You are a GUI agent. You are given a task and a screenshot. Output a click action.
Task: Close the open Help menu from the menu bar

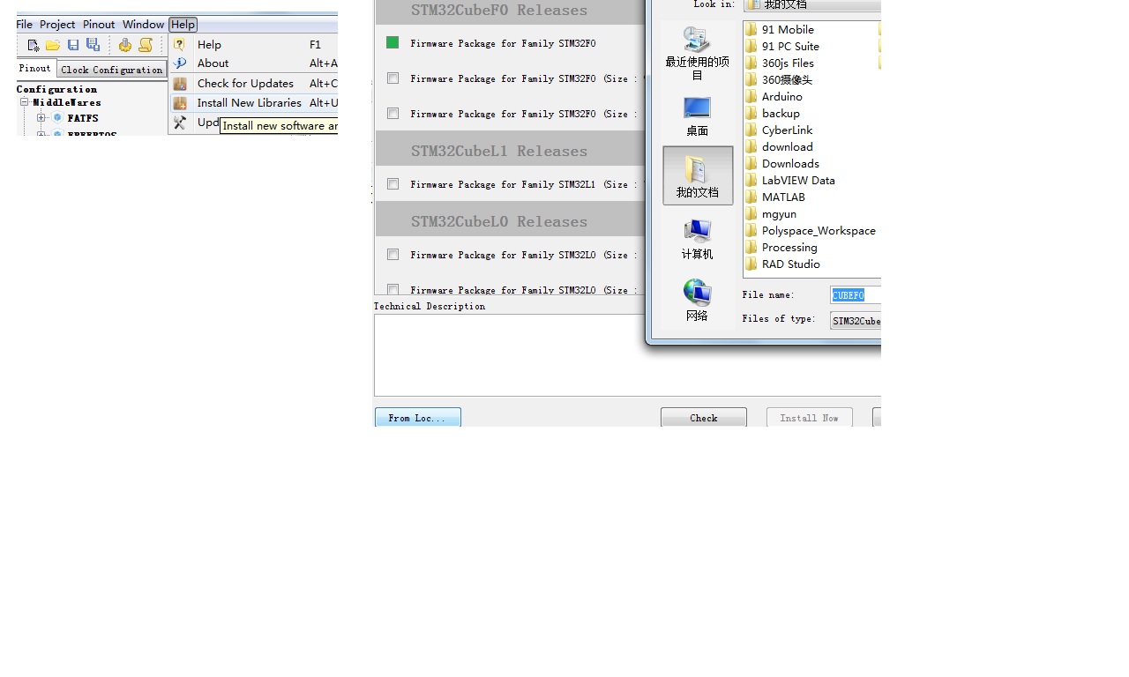(183, 25)
